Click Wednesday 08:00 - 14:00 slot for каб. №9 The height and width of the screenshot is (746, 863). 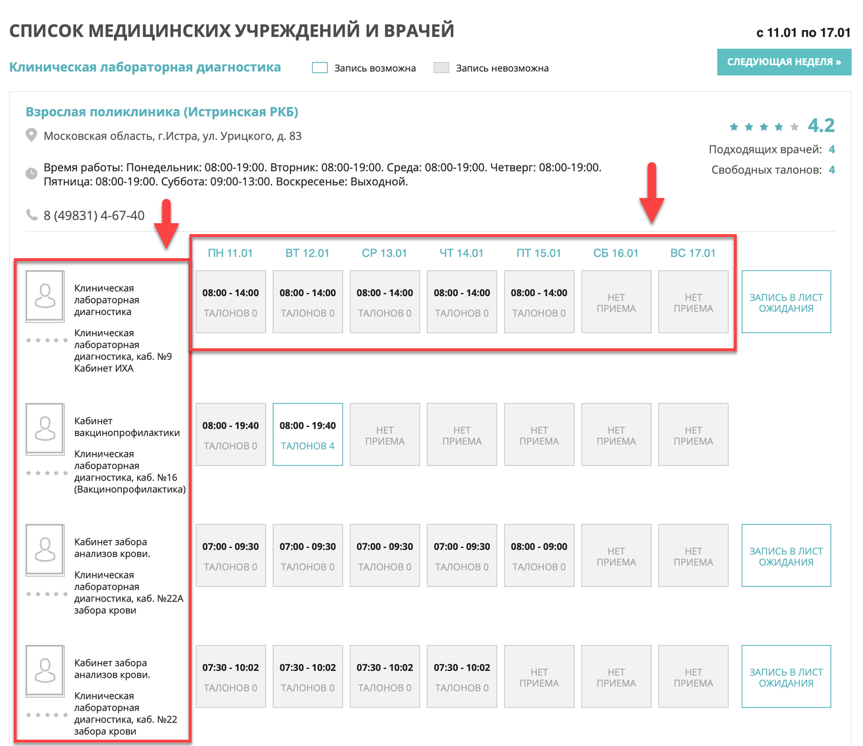click(x=384, y=302)
